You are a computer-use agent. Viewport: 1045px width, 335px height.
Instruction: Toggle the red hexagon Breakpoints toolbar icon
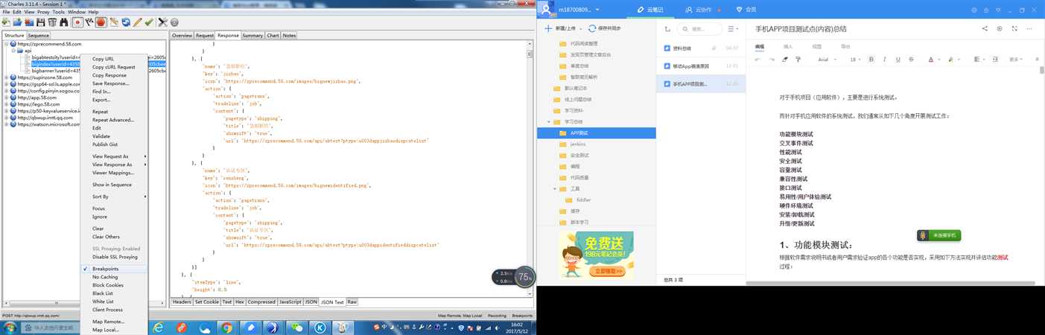point(101,22)
